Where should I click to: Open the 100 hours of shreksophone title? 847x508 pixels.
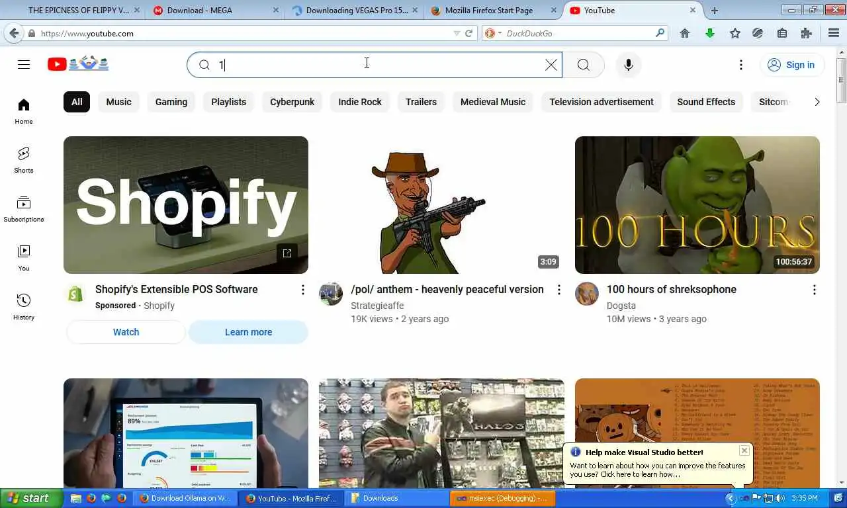(672, 289)
